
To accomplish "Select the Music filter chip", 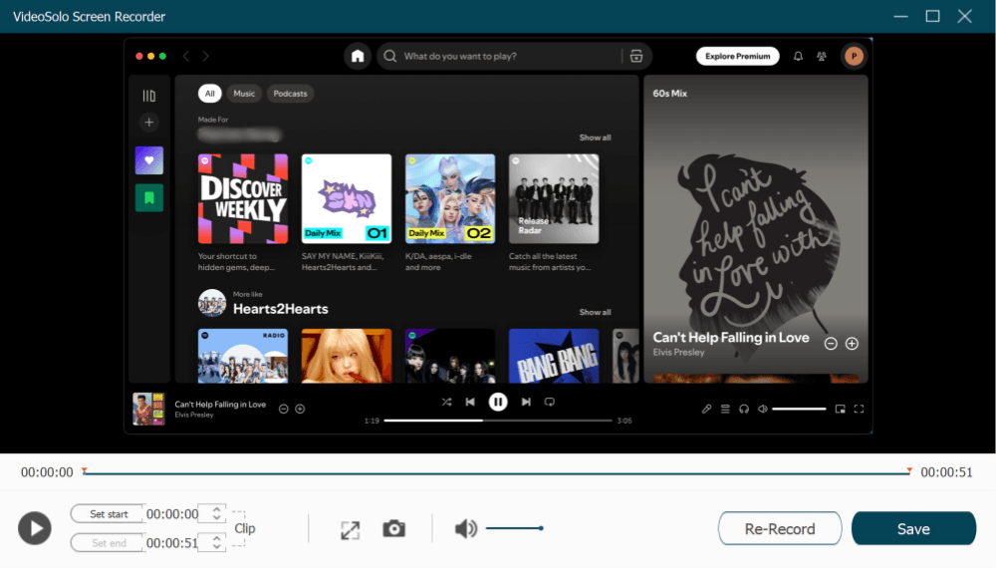I will pyautogui.click(x=244, y=94).
